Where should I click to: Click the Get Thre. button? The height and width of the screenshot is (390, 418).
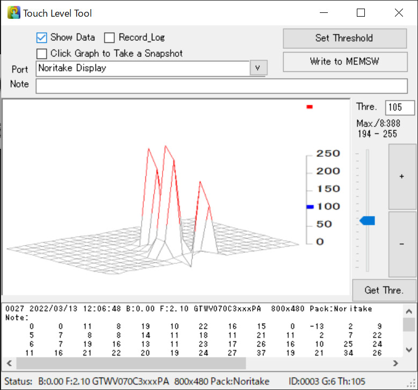click(x=384, y=290)
